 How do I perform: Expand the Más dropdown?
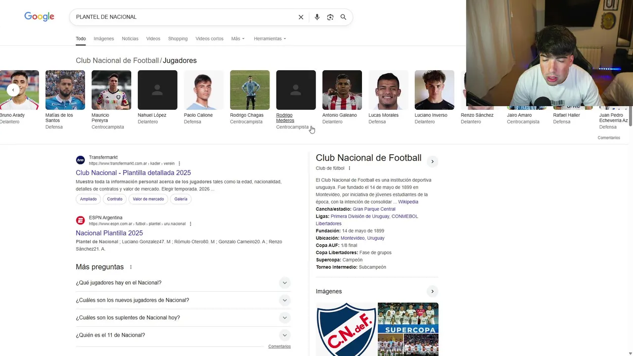pos(237,39)
